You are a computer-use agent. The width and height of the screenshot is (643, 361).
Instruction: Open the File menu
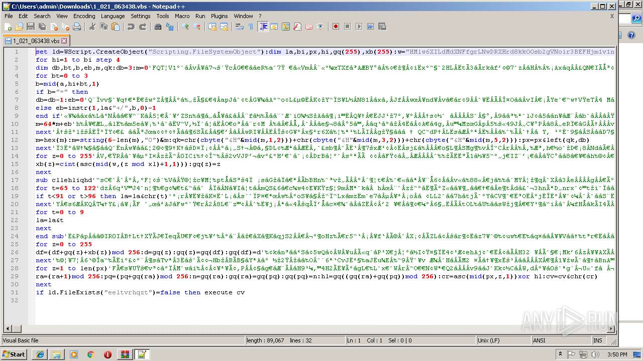pos(9,16)
